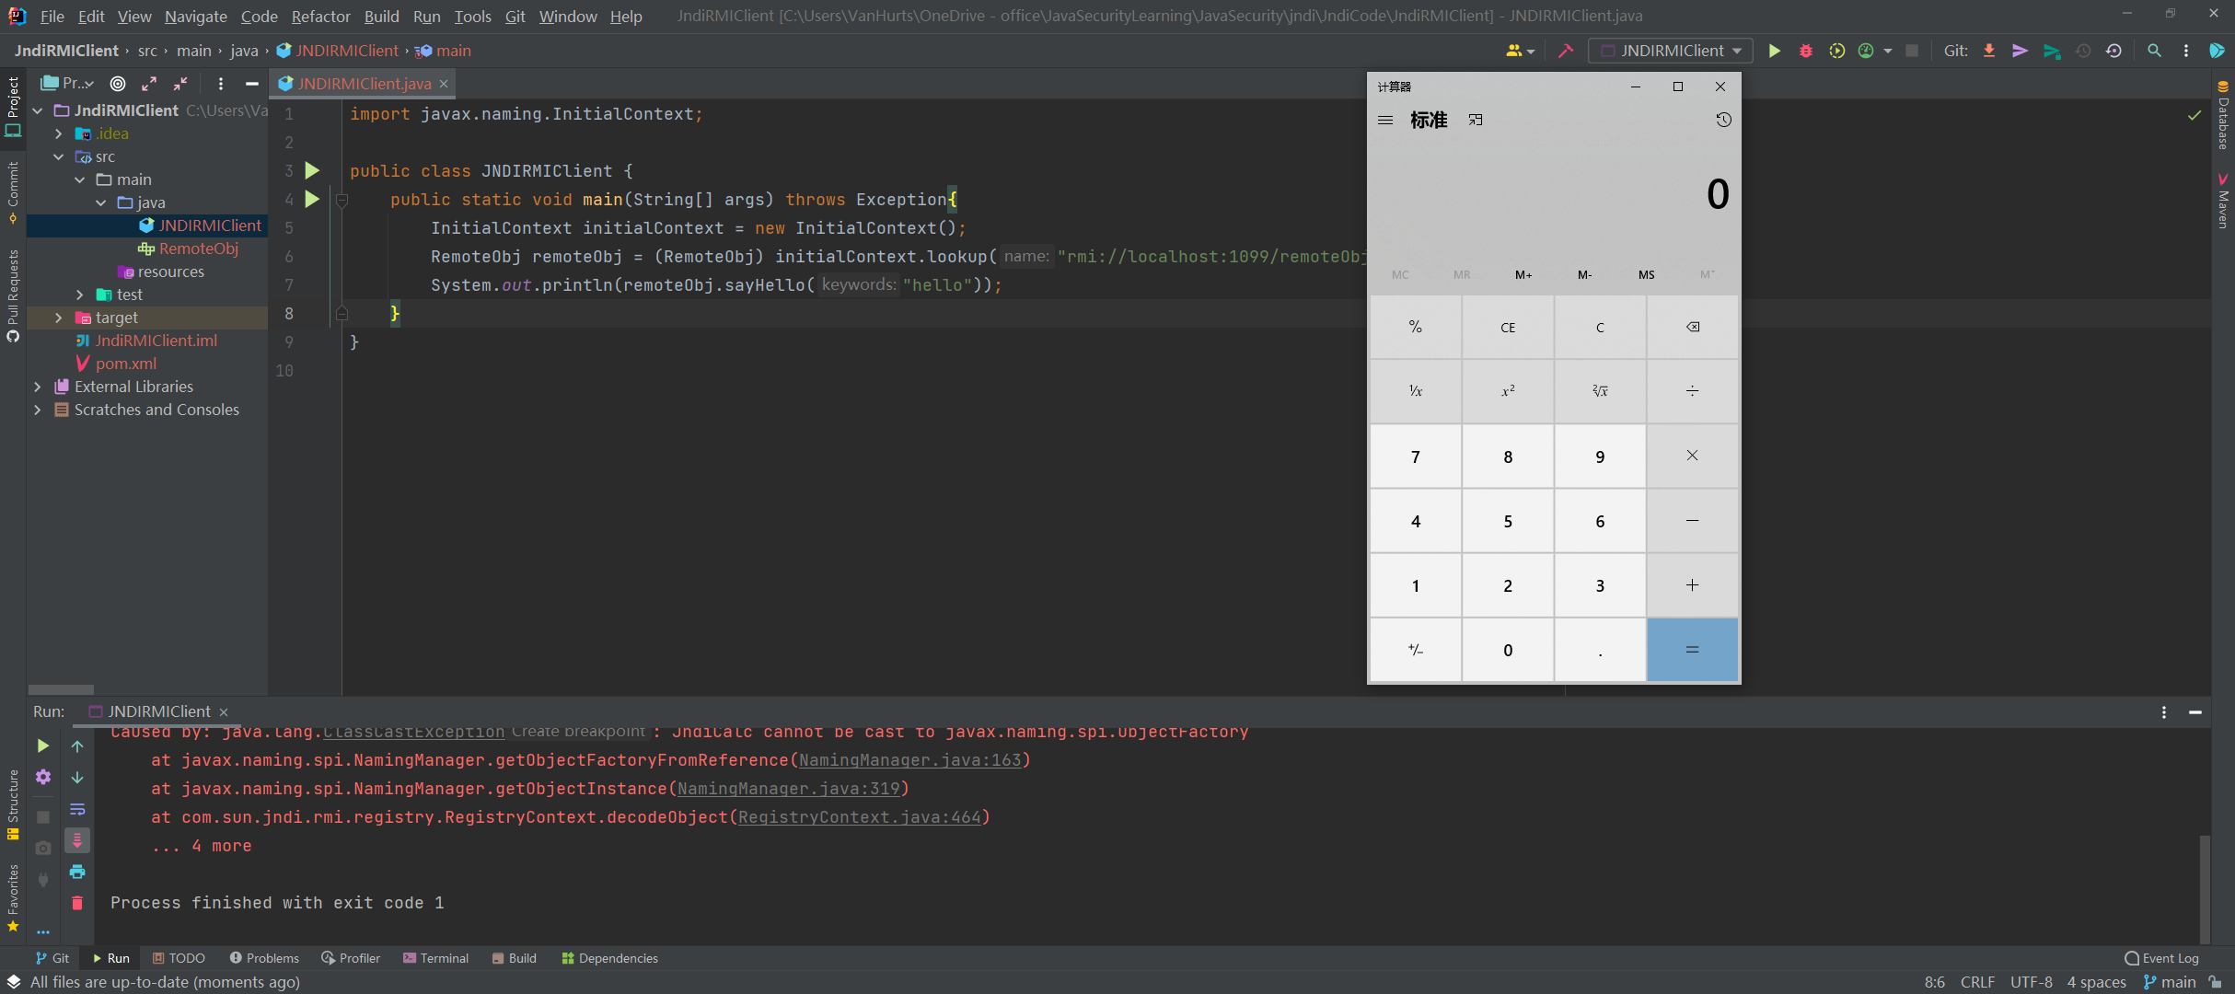Toggle scroll to end in Run console

coord(77,840)
